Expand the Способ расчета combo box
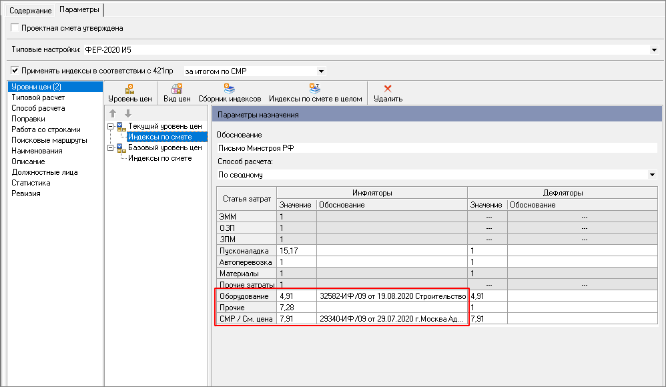Image resolution: width=666 pixels, height=387 pixels. (x=652, y=175)
